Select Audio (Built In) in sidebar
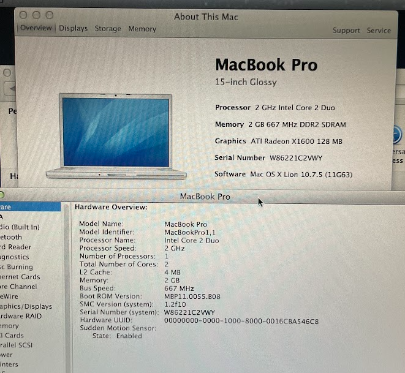Image resolution: width=405 pixels, height=373 pixels. click(20, 227)
